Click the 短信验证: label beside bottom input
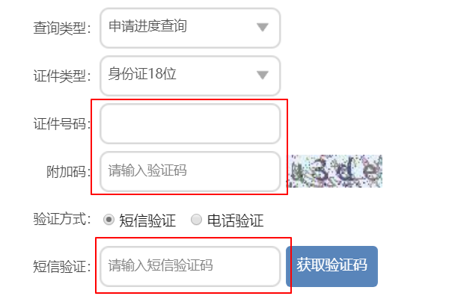Screen dimensions: 449x299 (62, 266)
